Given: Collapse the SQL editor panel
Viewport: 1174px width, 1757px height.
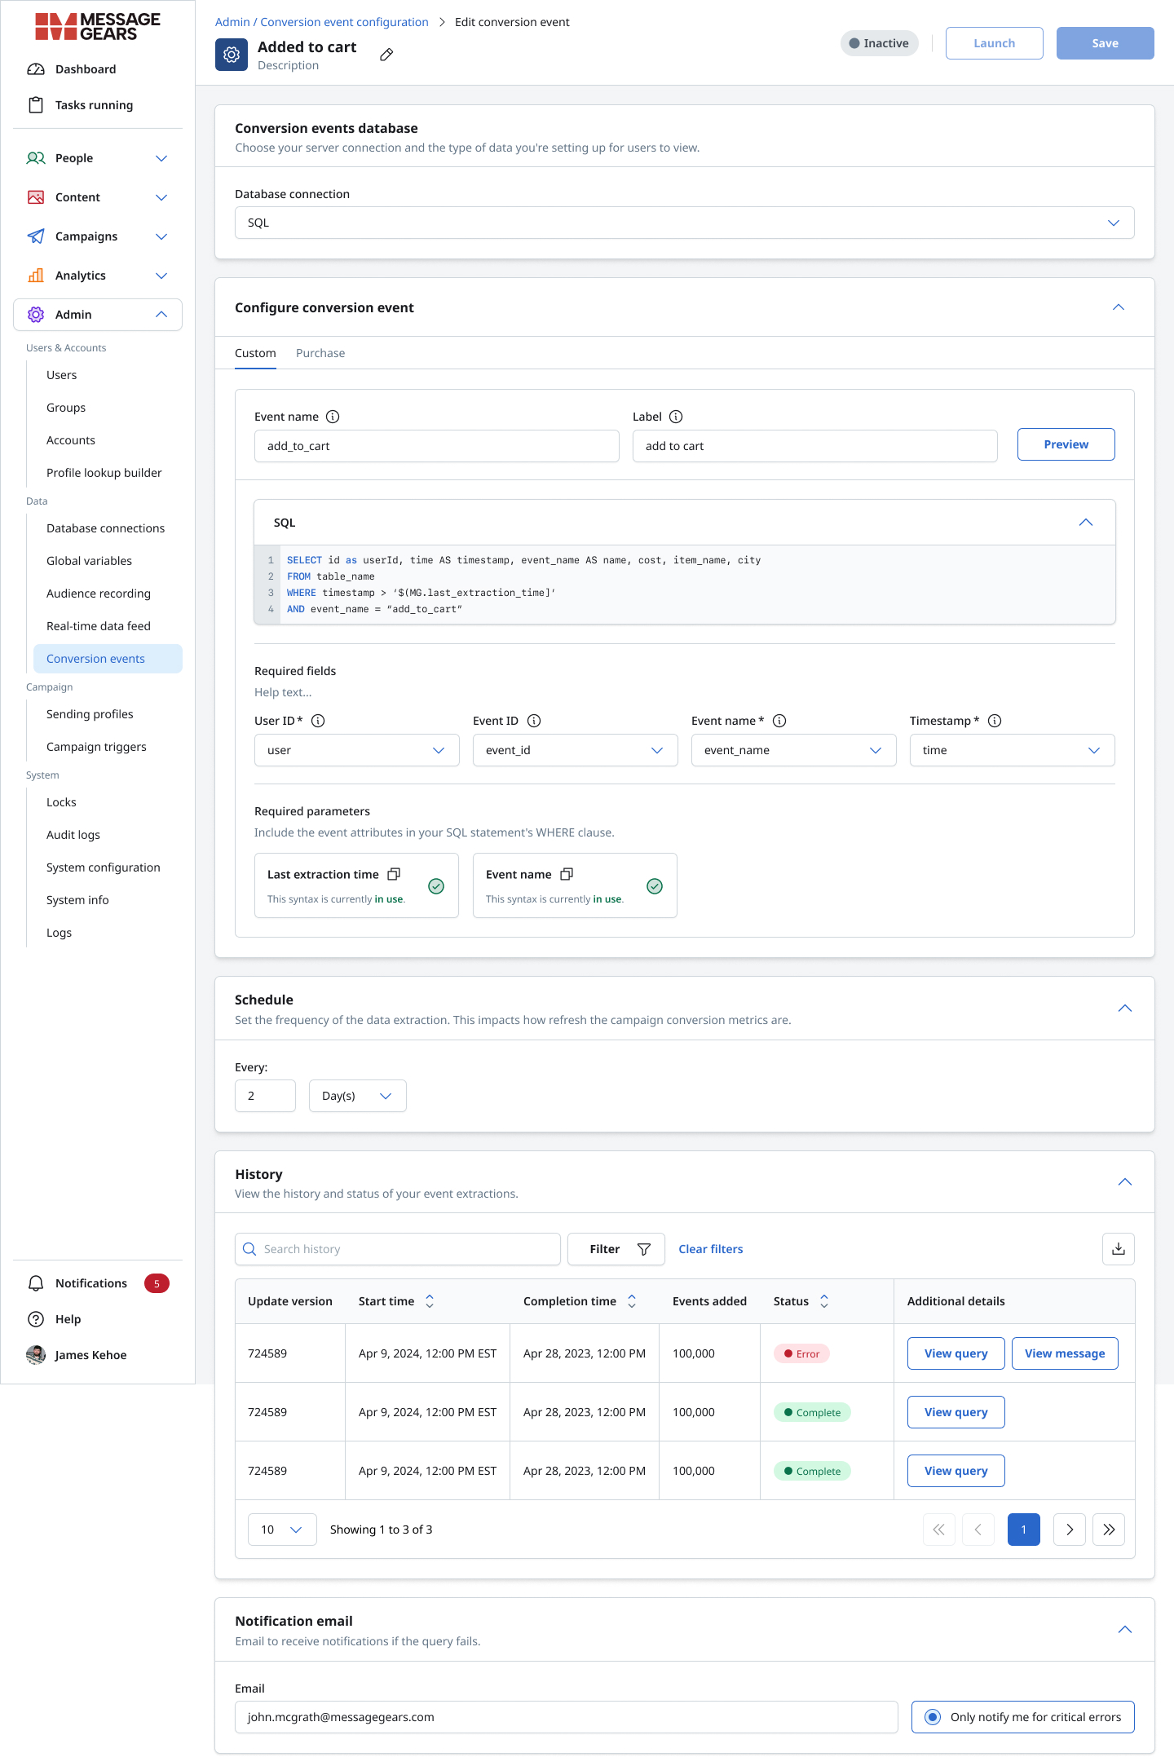Looking at the screenshot, I should pos(1086,523).
